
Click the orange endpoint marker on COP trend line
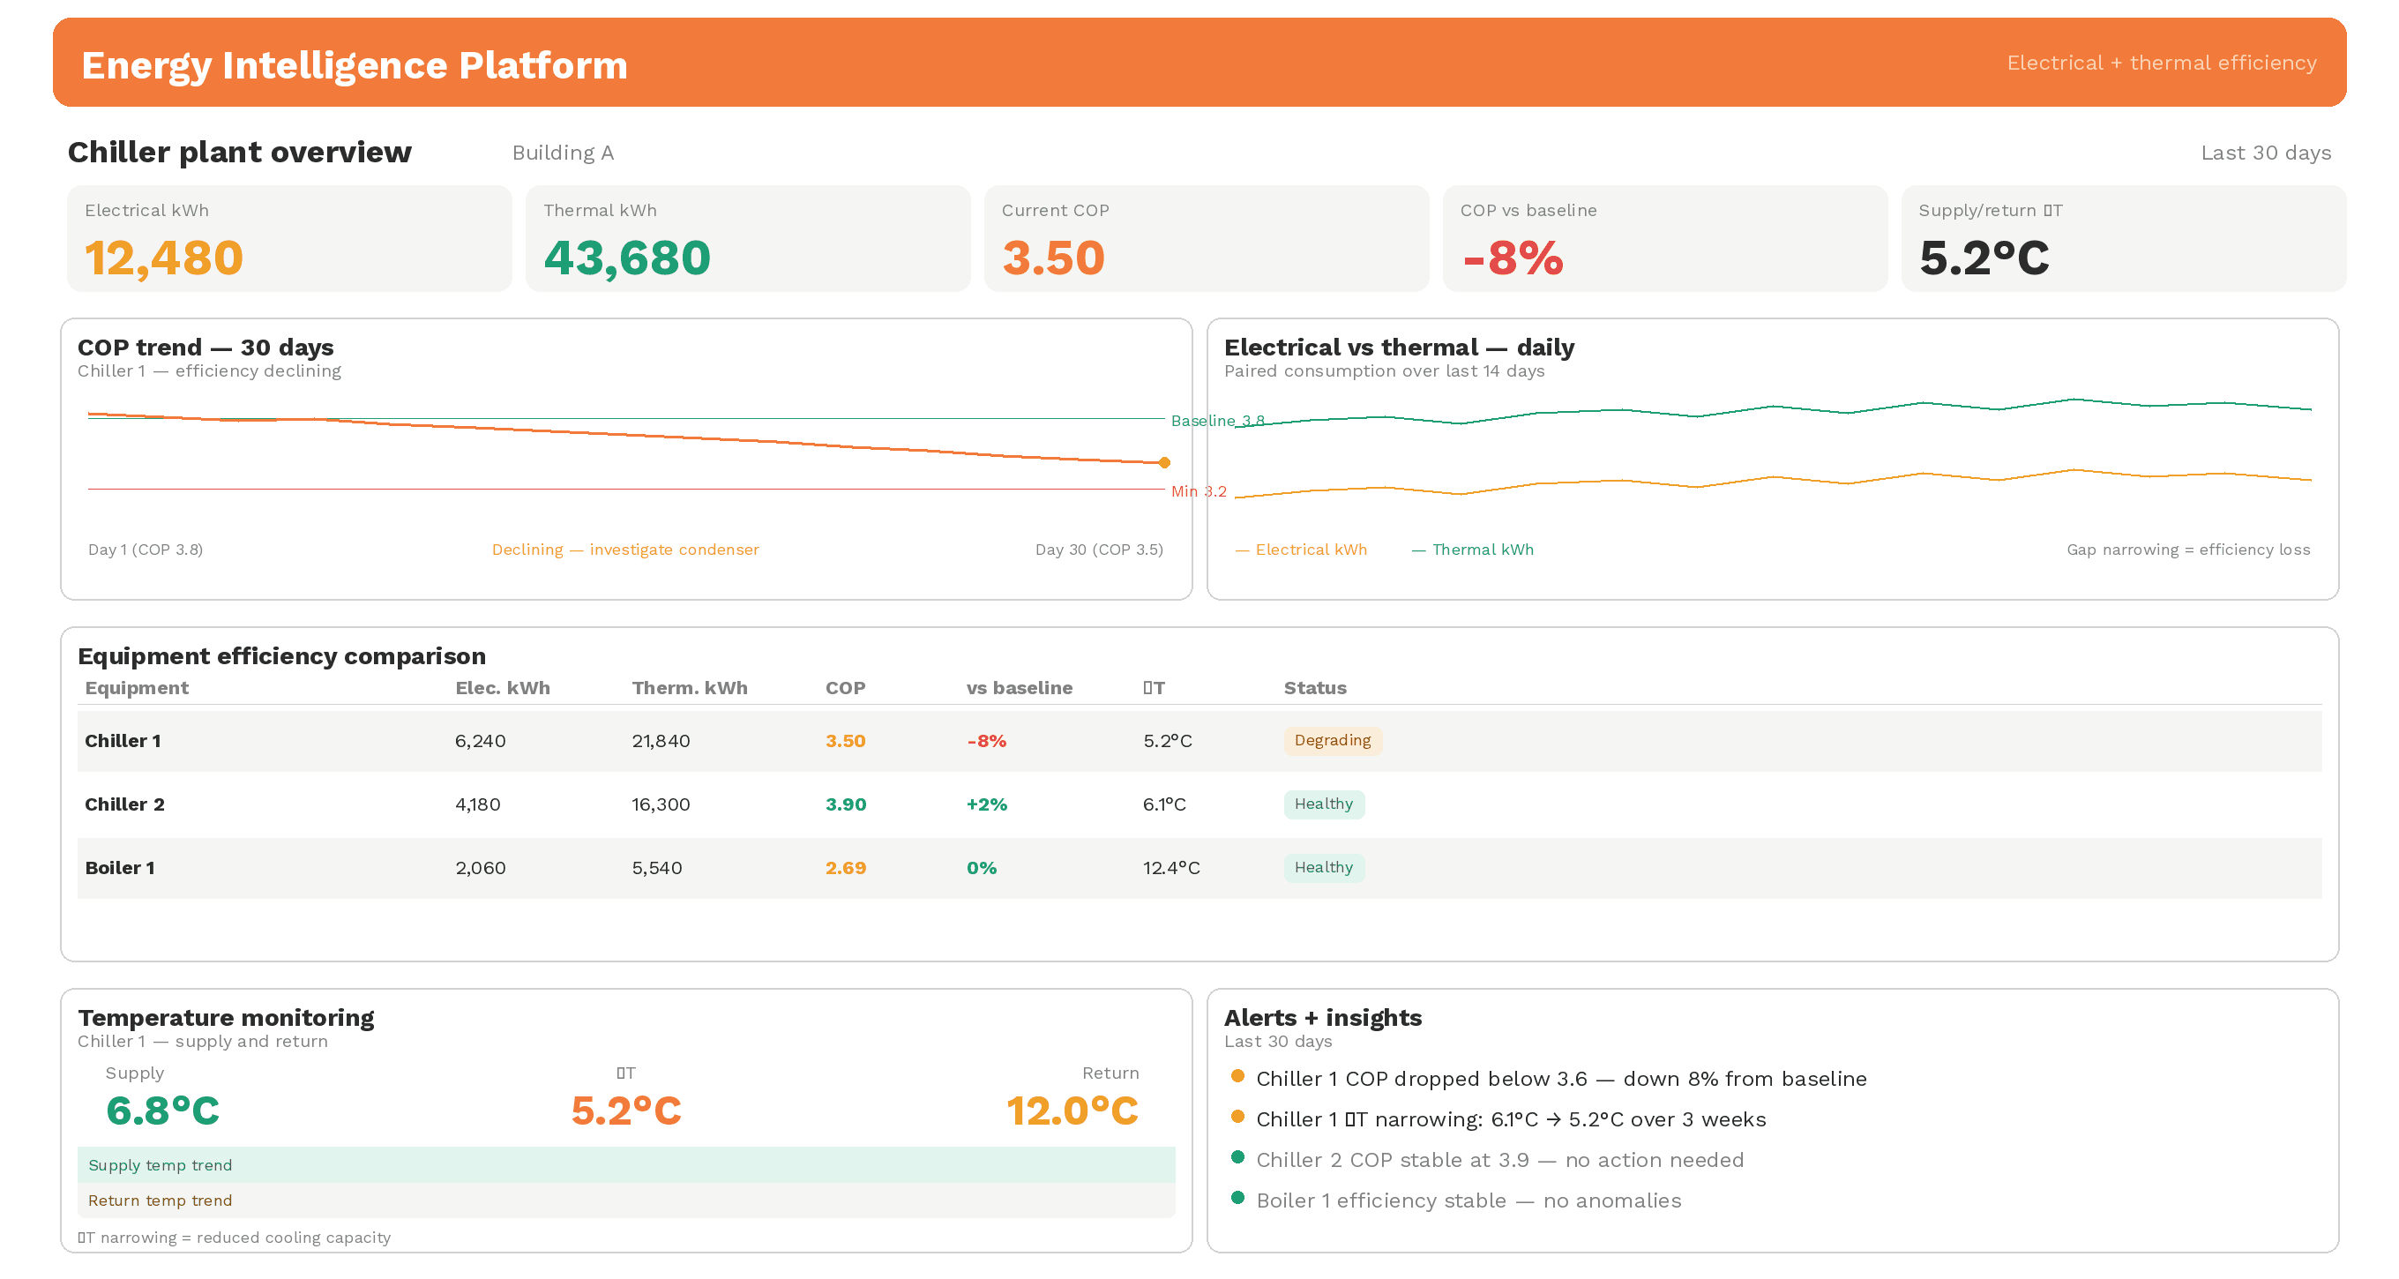point(1163,461)
